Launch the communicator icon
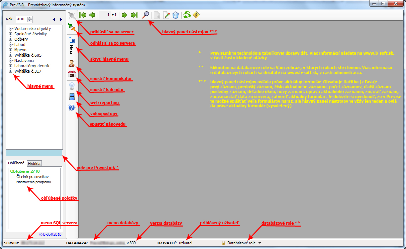The height and width of the screenshot is (249, 406). point(72,63)
